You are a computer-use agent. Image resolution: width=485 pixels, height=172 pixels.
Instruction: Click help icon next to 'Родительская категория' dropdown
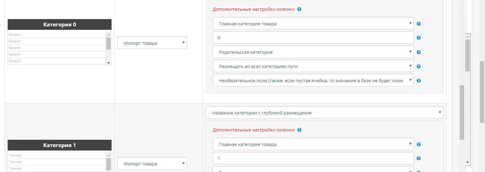(418, 52)
